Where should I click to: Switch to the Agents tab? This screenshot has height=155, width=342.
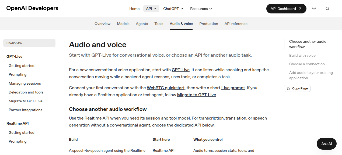[142, 24]
